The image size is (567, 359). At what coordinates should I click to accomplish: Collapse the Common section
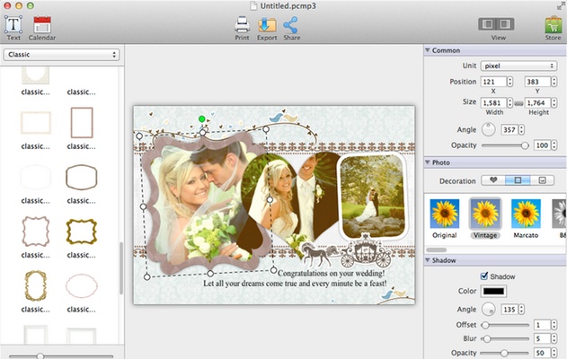(428, 50)
